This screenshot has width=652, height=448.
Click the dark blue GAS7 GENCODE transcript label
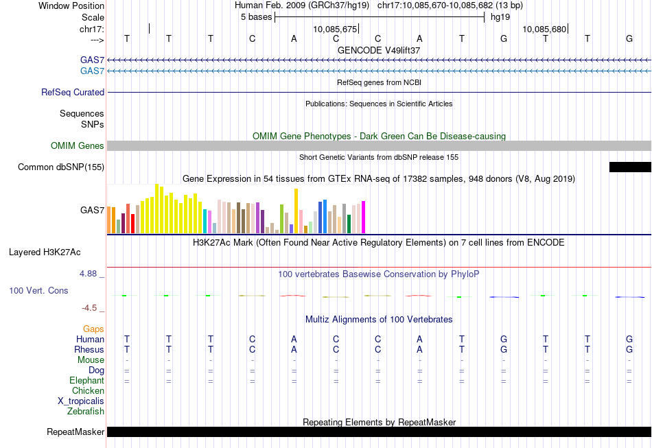point(92,60)
